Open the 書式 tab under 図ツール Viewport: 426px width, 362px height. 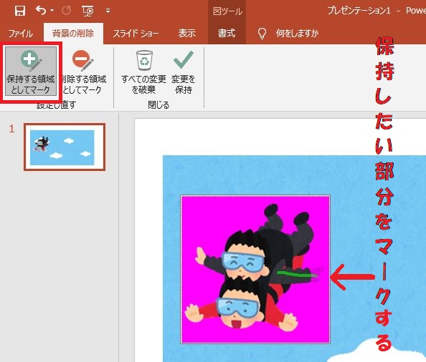(x=227, y=34)
